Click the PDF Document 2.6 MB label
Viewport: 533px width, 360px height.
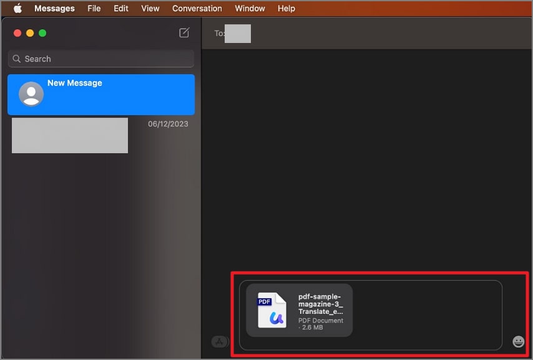click(x=321, y=324)
